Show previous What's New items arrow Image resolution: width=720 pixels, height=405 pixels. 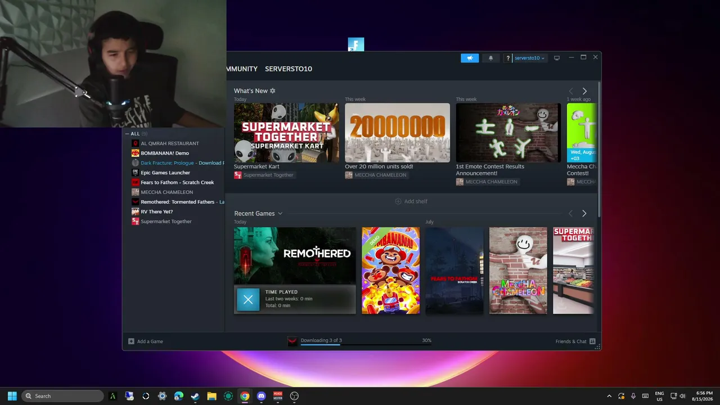pos(571,91)
